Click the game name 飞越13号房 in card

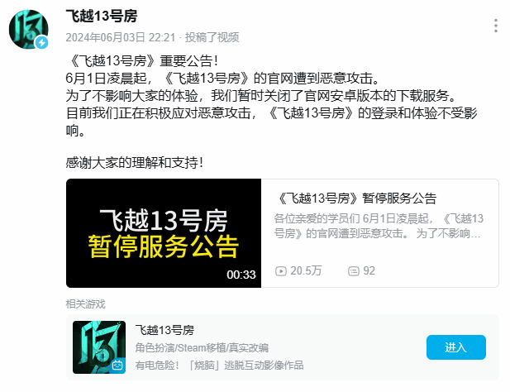(x=164, y=330)
